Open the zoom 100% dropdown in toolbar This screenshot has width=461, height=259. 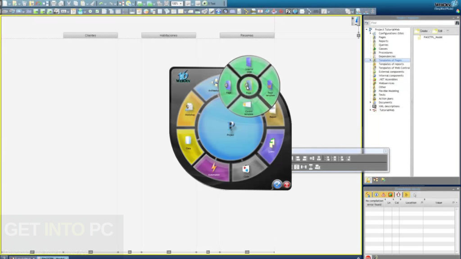[181, 3]
